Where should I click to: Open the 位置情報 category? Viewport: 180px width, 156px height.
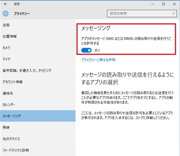click(x=38, y=36)
